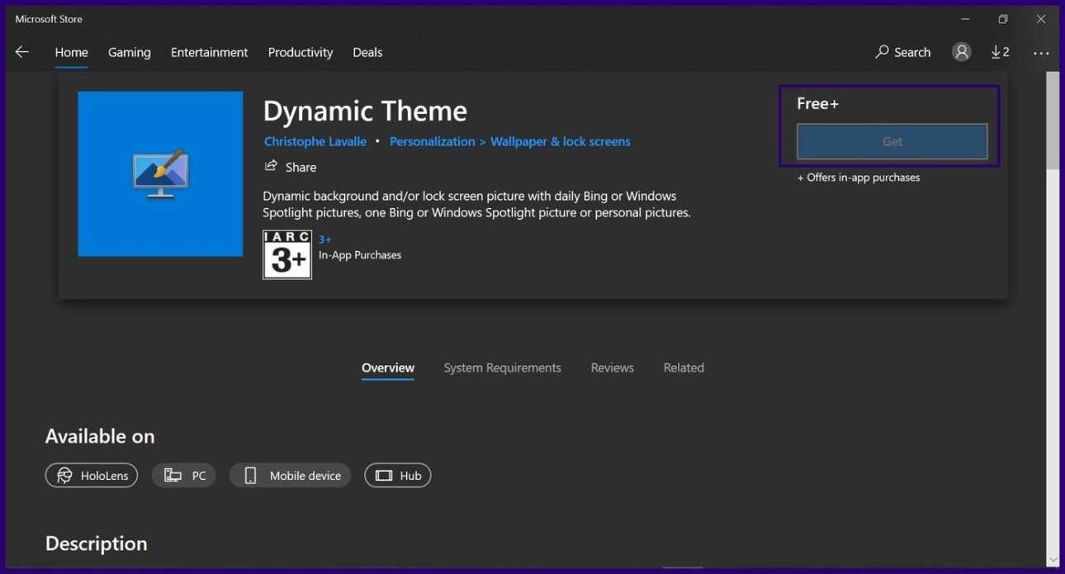Open Christophe Lavalle publisher link
Viewport: 1065px width, 574px height.
tap(315, 141)
